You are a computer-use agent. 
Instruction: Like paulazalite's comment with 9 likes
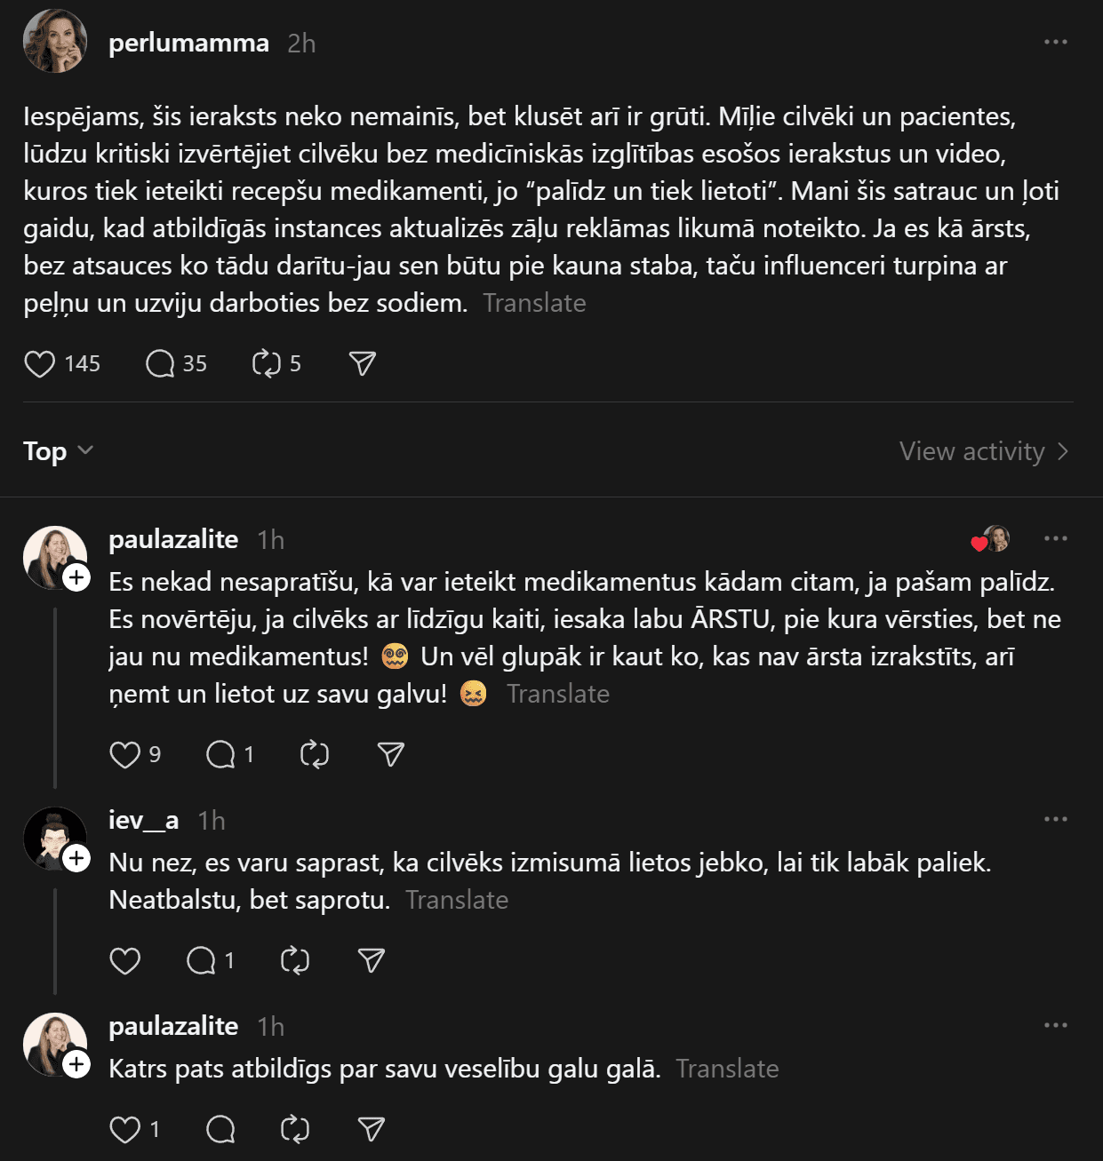click(x=125, y=754)
